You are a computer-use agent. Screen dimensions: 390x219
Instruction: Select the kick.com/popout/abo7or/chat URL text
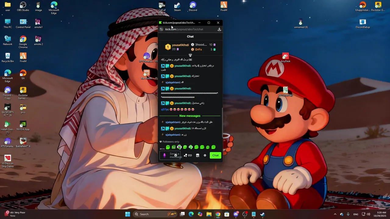coord(184,29)
